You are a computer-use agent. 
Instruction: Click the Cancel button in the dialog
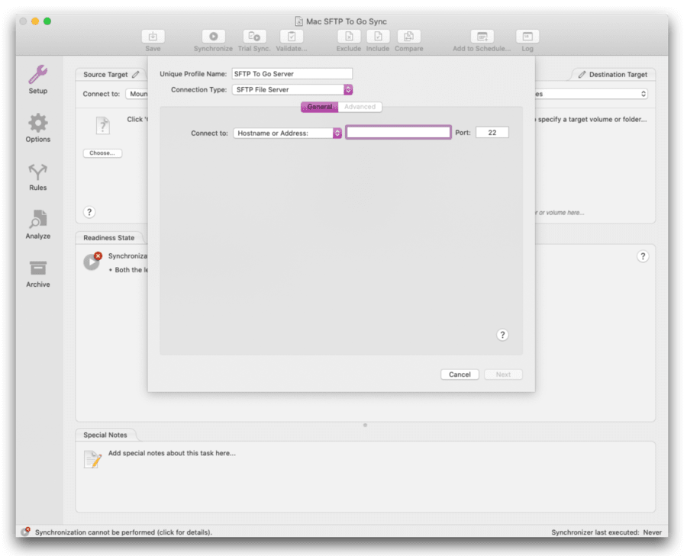[x=459, y=374]
